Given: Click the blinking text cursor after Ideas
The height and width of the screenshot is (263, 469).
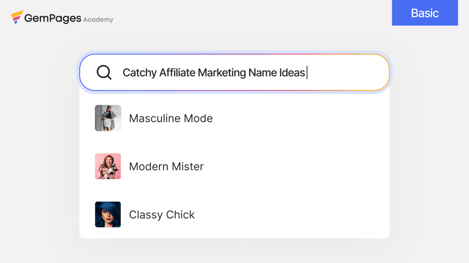Looking at the screenshot, I should [307, 73].
